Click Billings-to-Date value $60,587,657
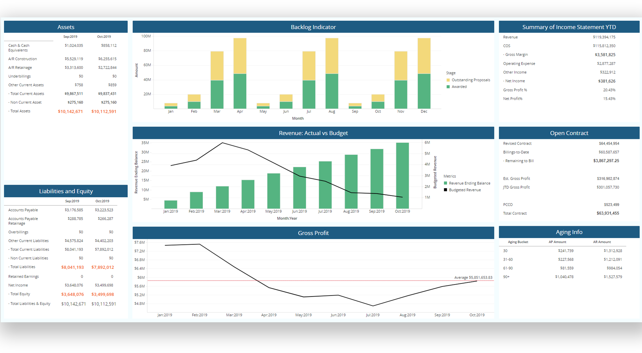This screenshot has height=353, width=642. point(609,152)
